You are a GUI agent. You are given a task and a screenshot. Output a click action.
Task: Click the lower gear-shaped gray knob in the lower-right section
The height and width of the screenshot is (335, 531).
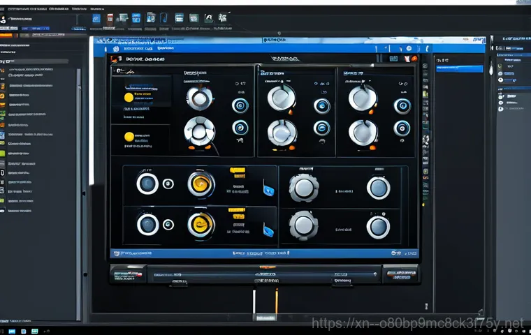(303, 225)
